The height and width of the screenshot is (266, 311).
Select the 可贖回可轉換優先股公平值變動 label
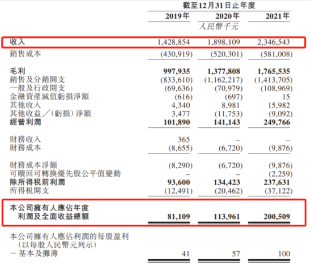pyautogui.click(x=65, y=173)
